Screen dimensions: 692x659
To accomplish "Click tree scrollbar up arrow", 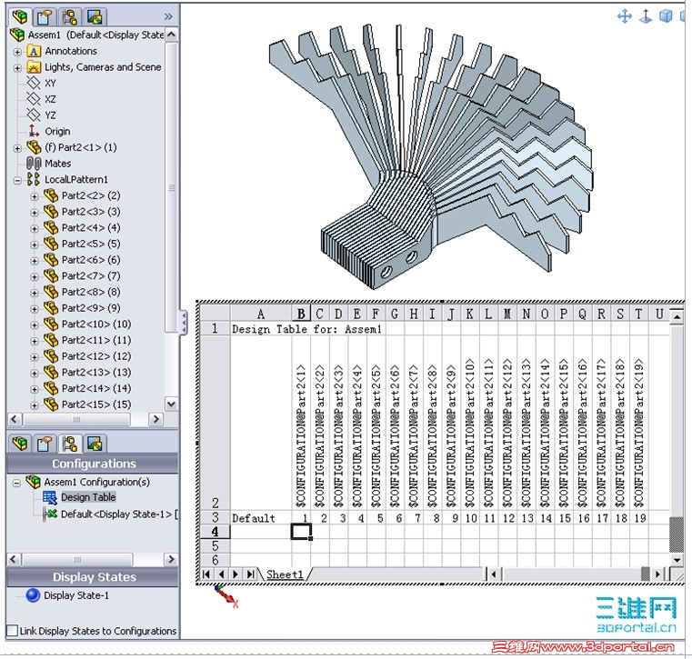I will [x=171, y=35].
